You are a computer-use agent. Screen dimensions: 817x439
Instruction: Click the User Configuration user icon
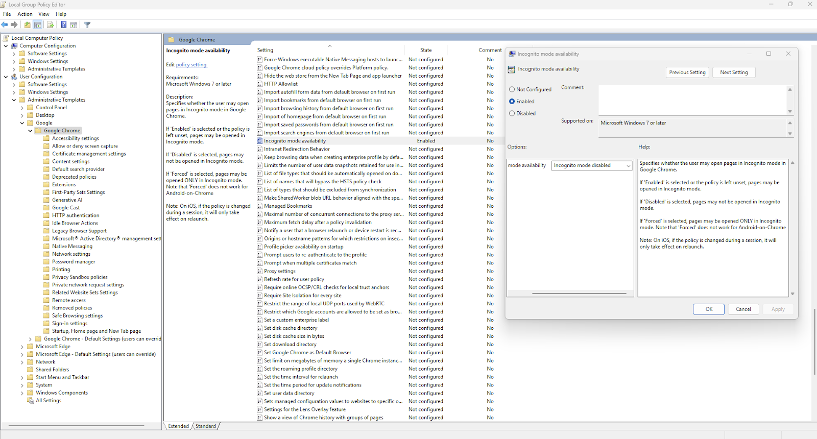(x=14, y=77)
